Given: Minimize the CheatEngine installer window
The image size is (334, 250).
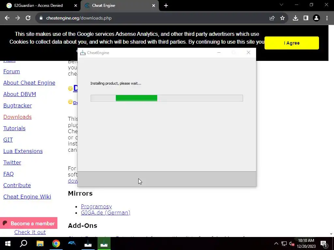Looking at the screenshot, I should click(219, 52).
